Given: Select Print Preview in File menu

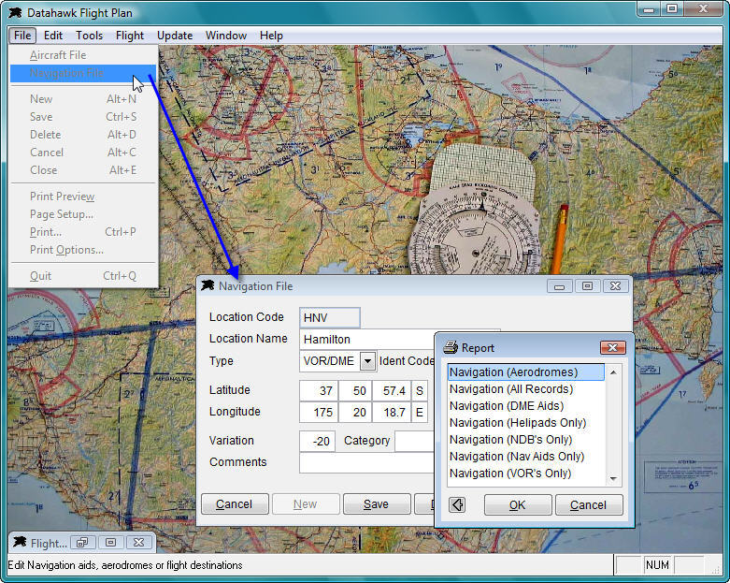Looking at the screenshot, I should 83,197.
